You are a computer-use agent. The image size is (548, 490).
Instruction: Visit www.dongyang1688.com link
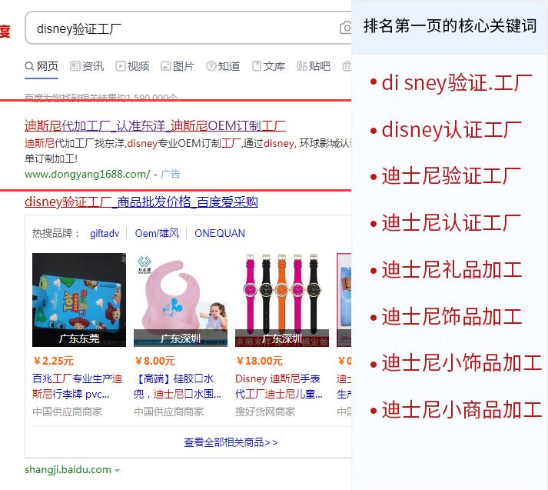tap(88, 174)
